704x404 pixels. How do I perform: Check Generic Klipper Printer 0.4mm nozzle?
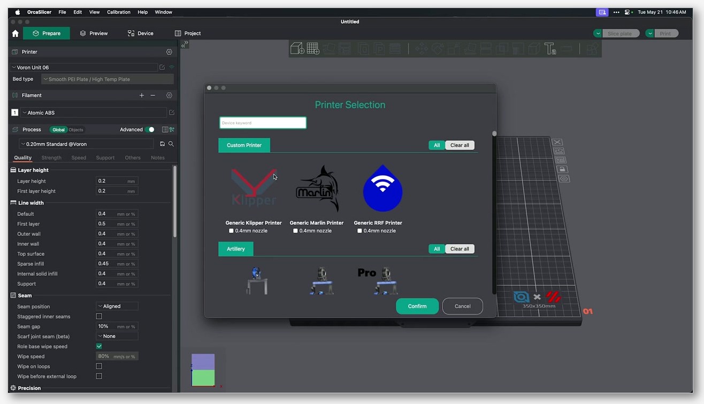click(x=231, y=231)
